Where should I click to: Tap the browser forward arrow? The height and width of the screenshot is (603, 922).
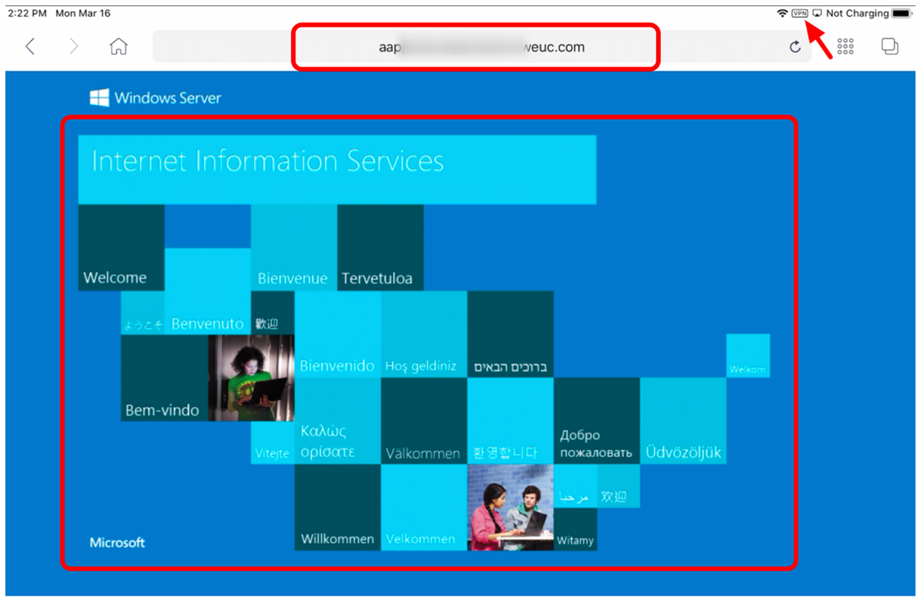pos(74,46)
